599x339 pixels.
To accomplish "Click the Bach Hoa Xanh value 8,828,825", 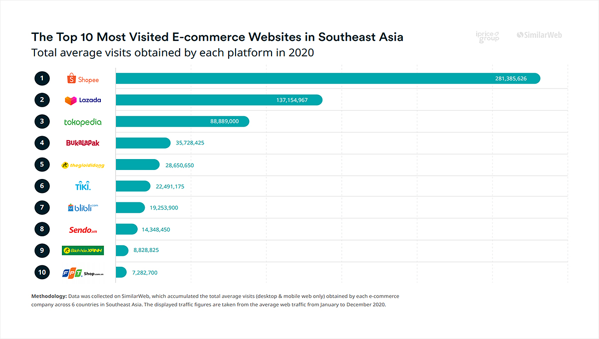I will [x=146, y=250].
